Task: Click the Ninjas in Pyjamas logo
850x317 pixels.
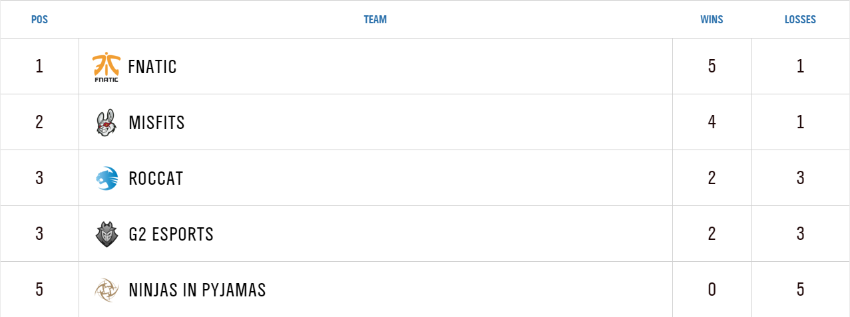Action: pos(106,290)
